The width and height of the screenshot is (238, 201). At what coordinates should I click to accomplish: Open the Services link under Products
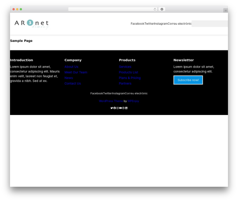(125, 67)
